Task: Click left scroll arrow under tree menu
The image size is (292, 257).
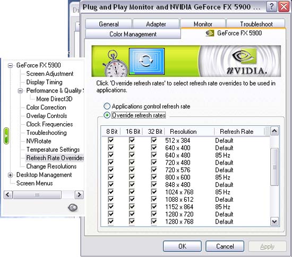Action: point(8,195)
